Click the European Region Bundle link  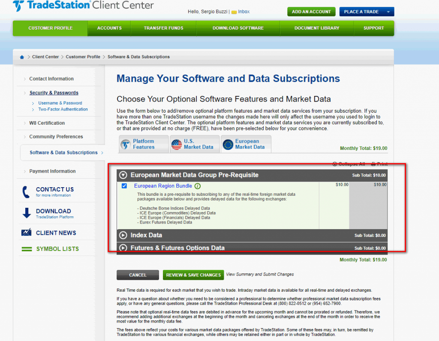[x=163, y=186]
